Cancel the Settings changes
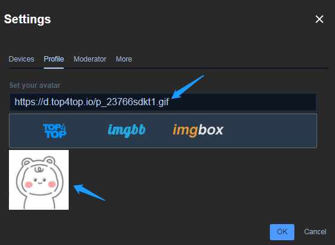The width and height of the screenshot is (335, 245). (x=315, y=232)
